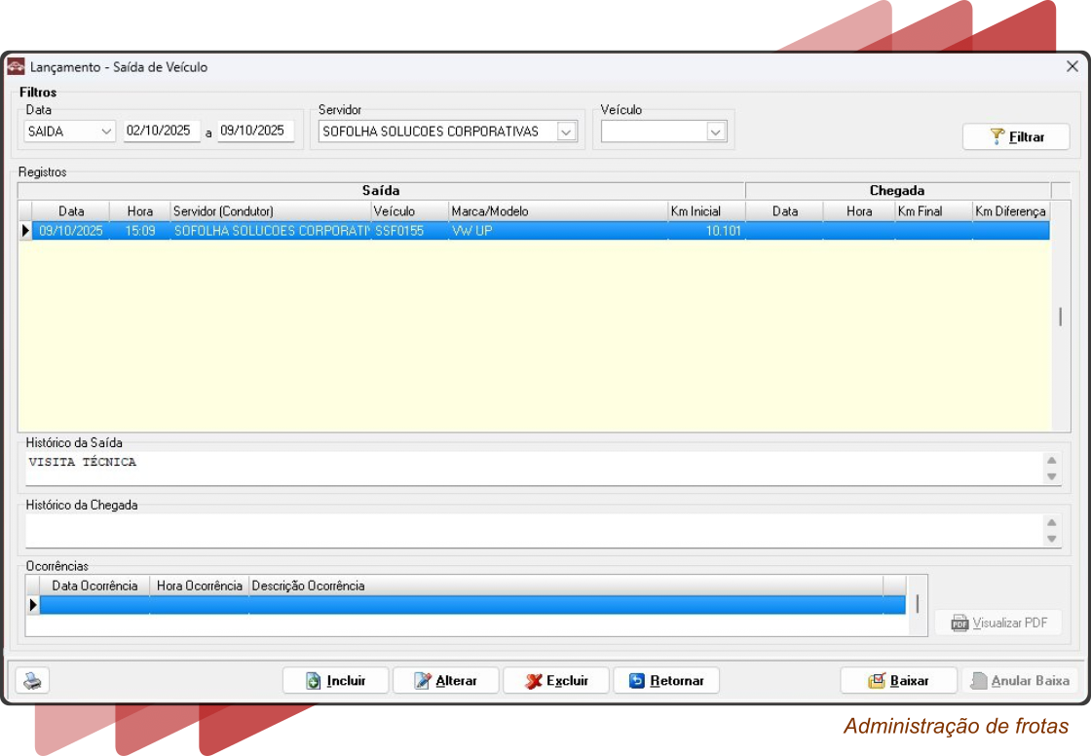Close the Saída de Veículo window
This screenshot has width=1091, height=756.
pos(1072,67)
